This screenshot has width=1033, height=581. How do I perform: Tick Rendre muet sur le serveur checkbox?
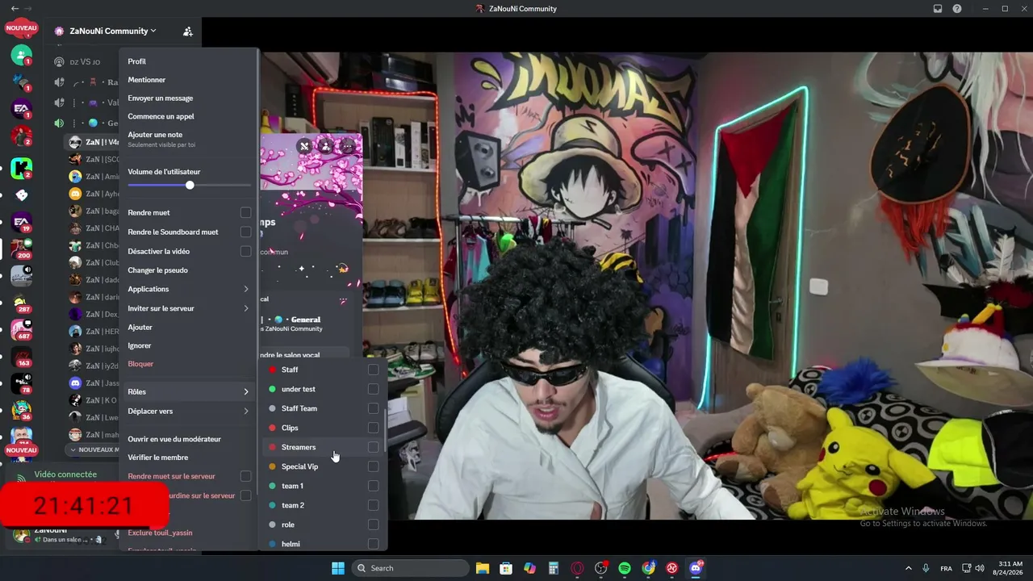(245, 476)
